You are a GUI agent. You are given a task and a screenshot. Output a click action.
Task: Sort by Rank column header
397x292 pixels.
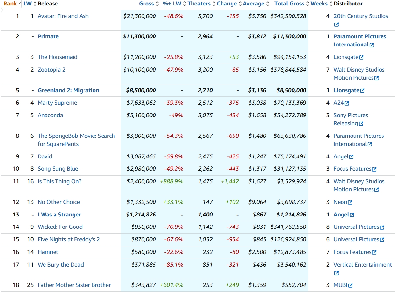[10, 4]
